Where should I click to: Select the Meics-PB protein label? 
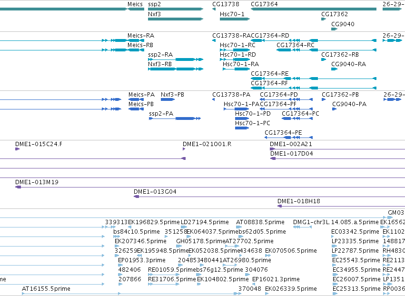(141, 104)
